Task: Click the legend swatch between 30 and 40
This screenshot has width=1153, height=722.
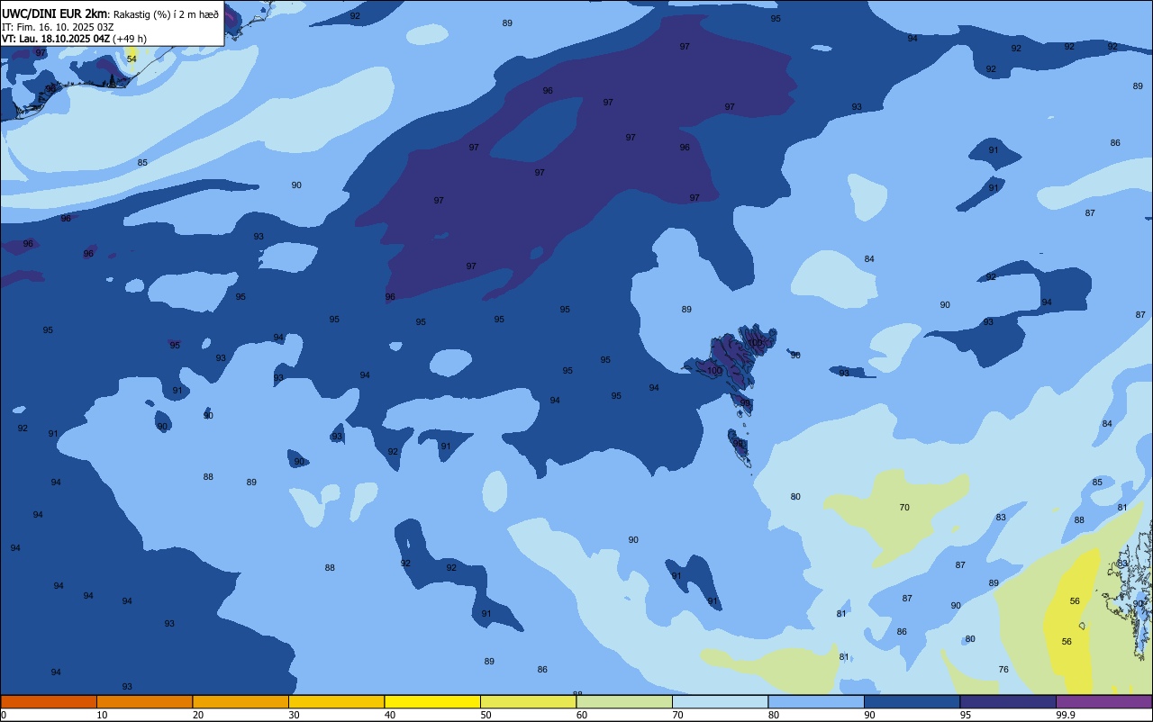Action: (x=336, y=701)
